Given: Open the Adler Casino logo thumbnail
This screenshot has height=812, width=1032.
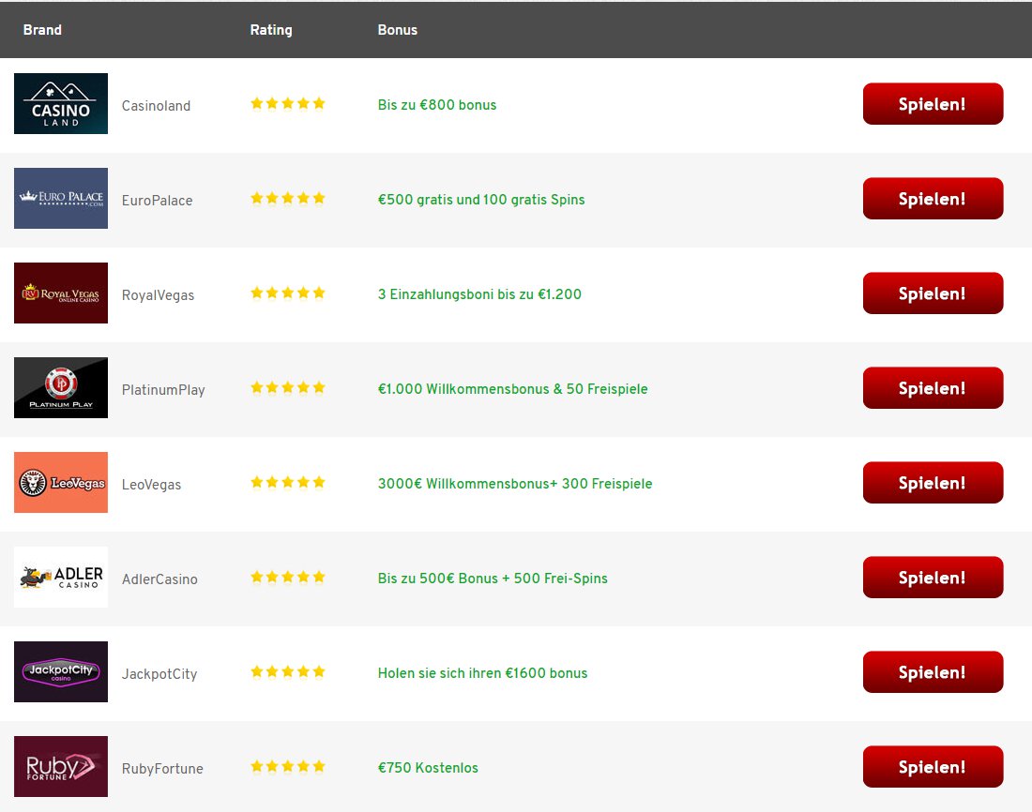Looking at the screenshot, I should (61, 577).
